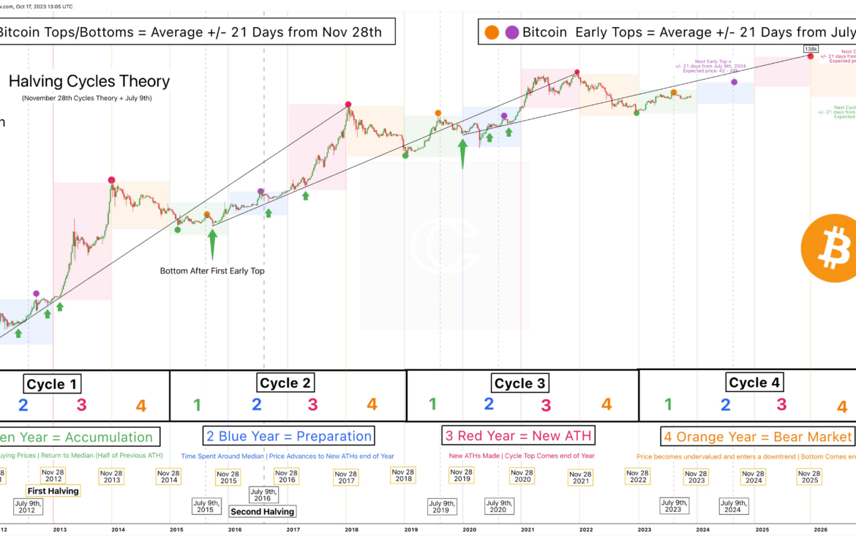Screen dimensions: 856x550
Task: Click the red cycle-top dot at 2017 peak
Action: [348, 104]
